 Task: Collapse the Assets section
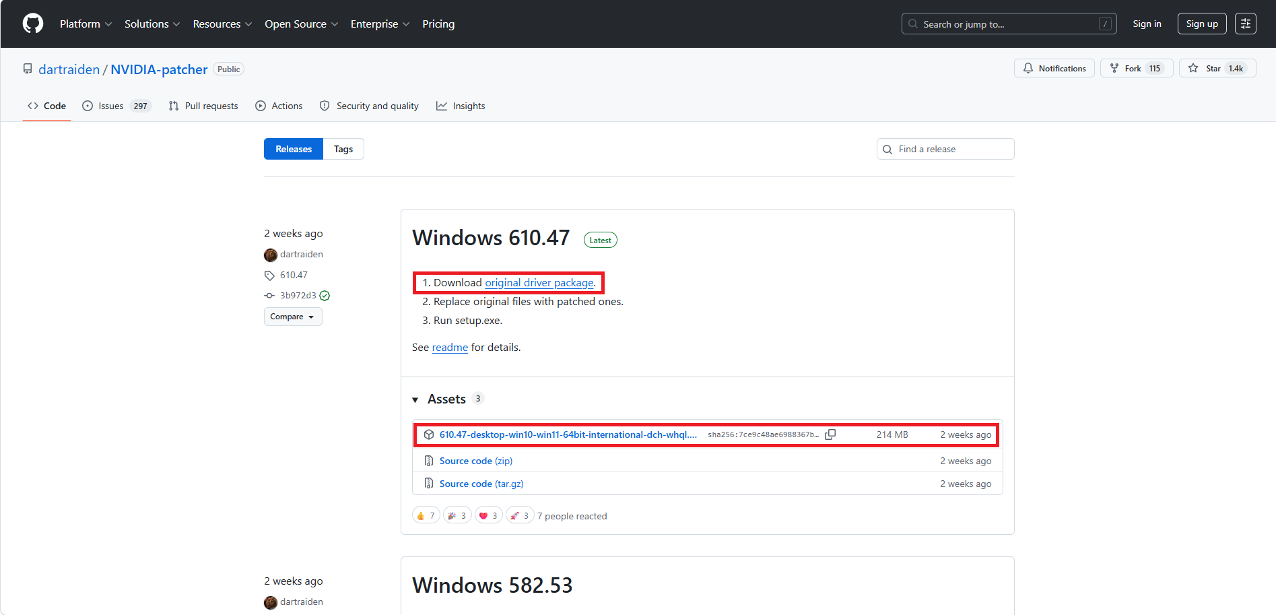(448, 399)
